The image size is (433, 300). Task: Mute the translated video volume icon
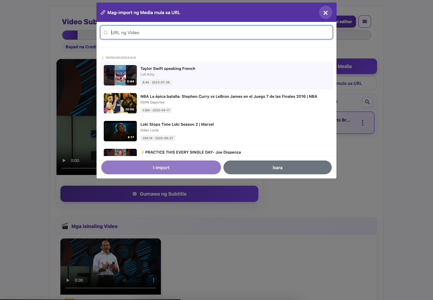(x=125, y=280)
